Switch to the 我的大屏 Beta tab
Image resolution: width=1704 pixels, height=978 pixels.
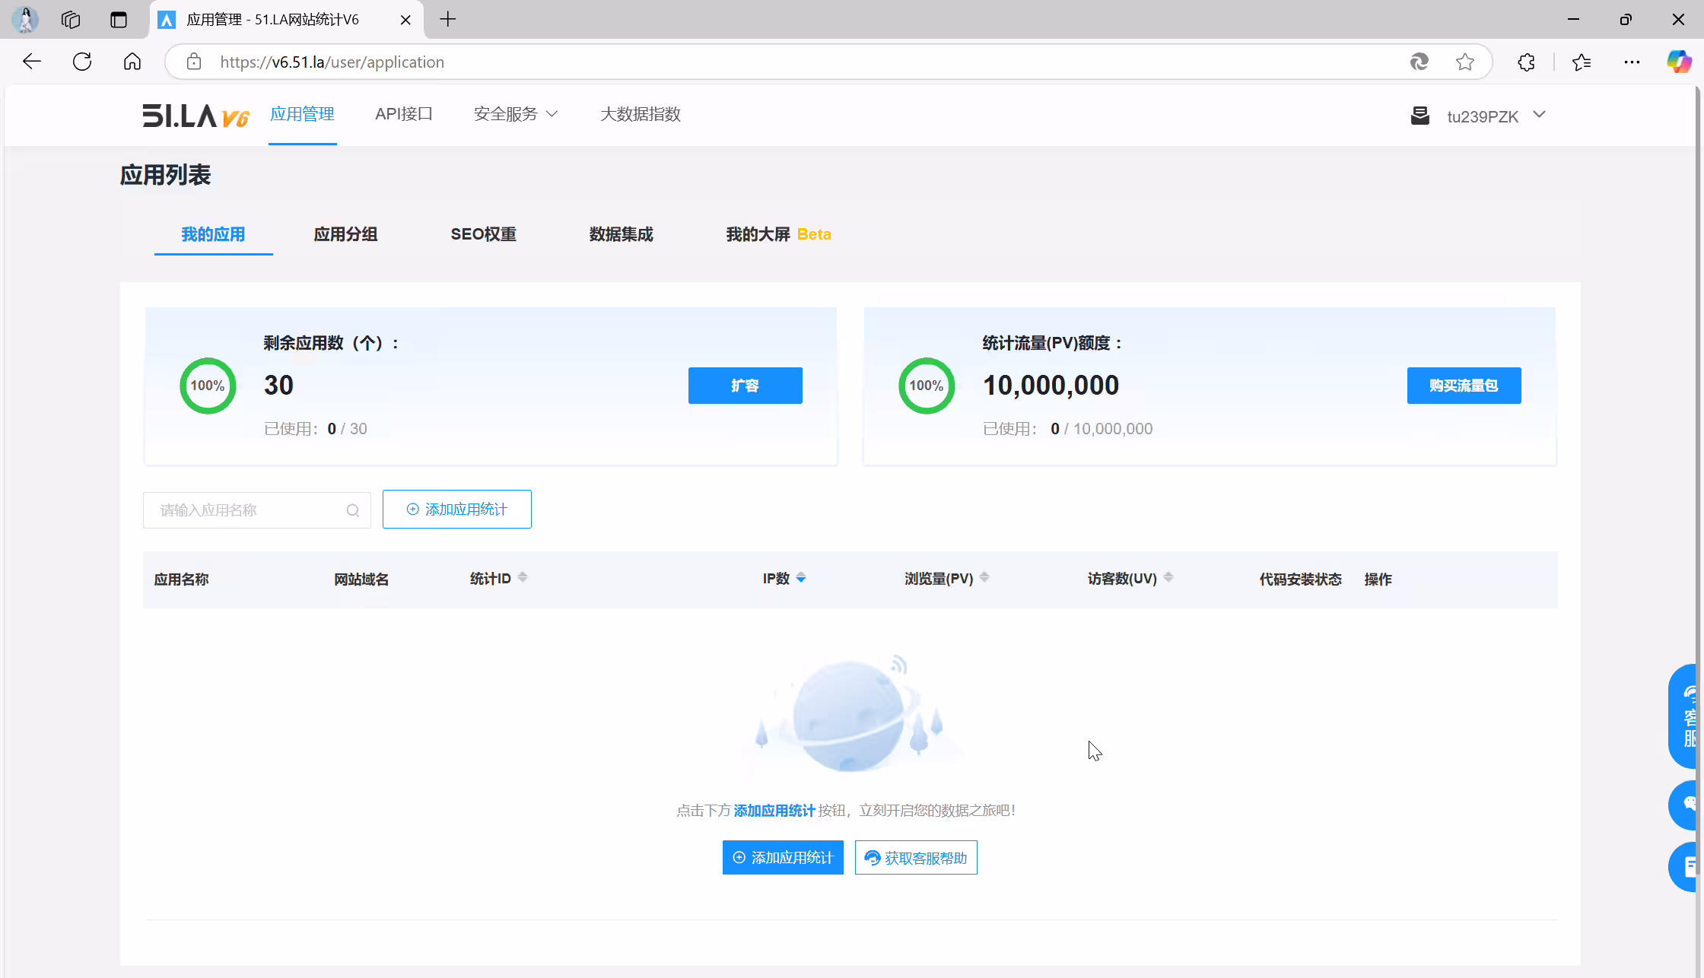pos(778,234)
